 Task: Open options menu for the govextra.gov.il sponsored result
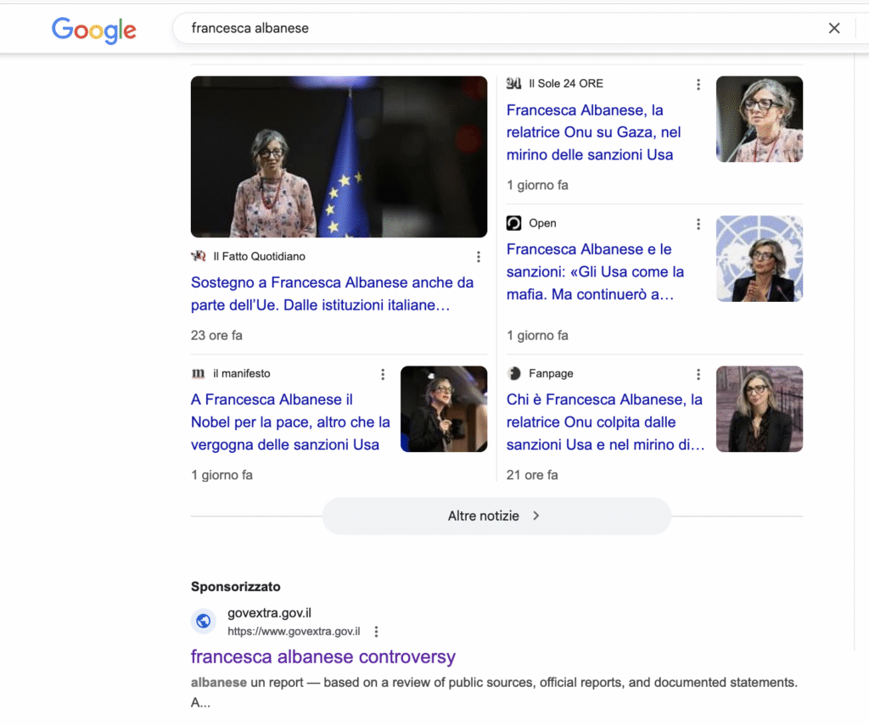376,631
